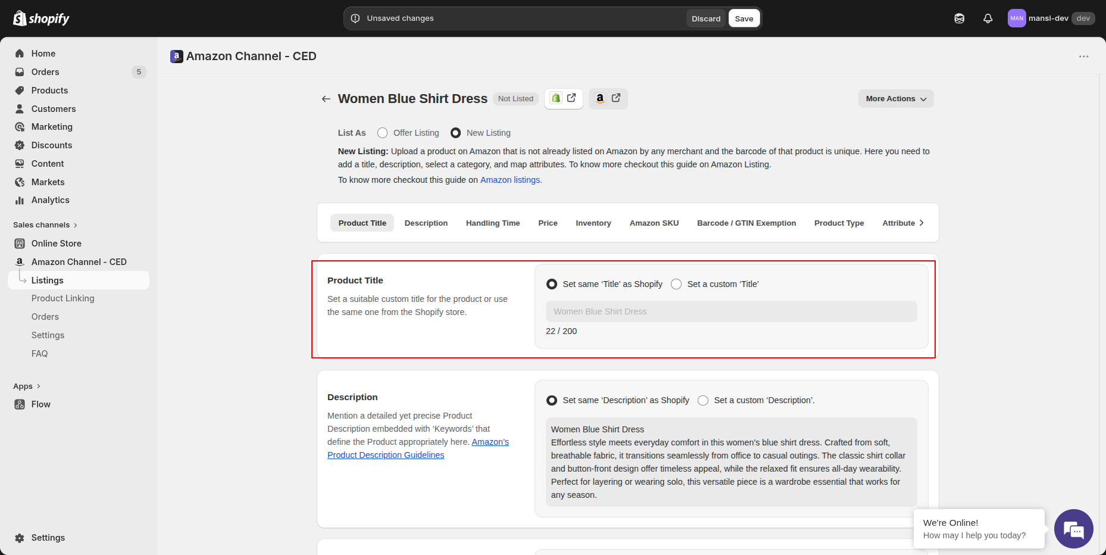This screenshot has width=1106, height=555.
Task: Switch to the Attribute tab
Action: (x=899, y=223)
